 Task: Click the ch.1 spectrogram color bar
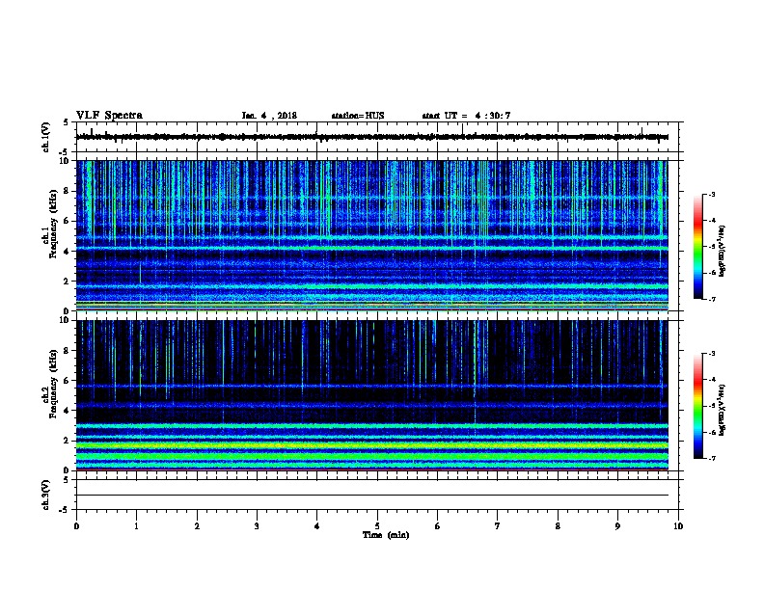coord(698,247)
